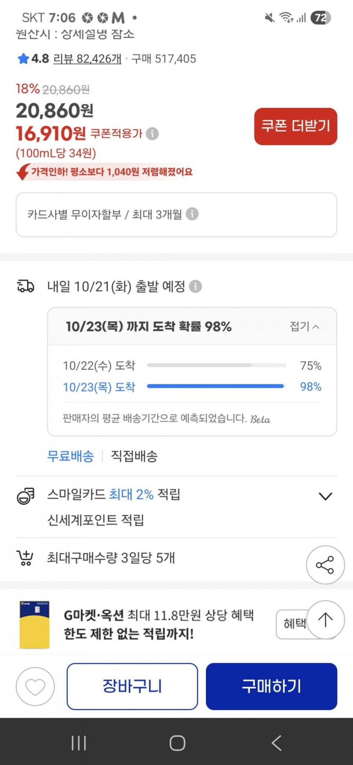The width and height of the screenshot is (353, 765).
Task: Tap the 10/23(목) 도착 blue progress bar
Action: click(x=216, y=386)
